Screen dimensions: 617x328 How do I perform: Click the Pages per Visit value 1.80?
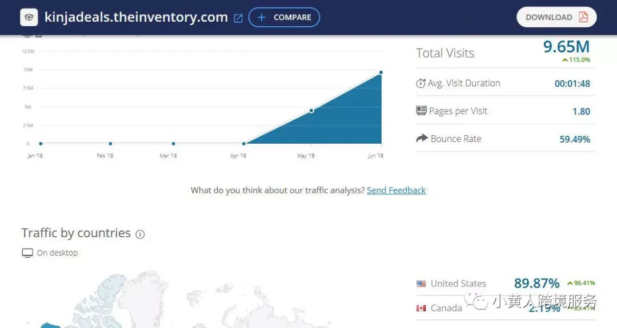[x=581, y=112]
